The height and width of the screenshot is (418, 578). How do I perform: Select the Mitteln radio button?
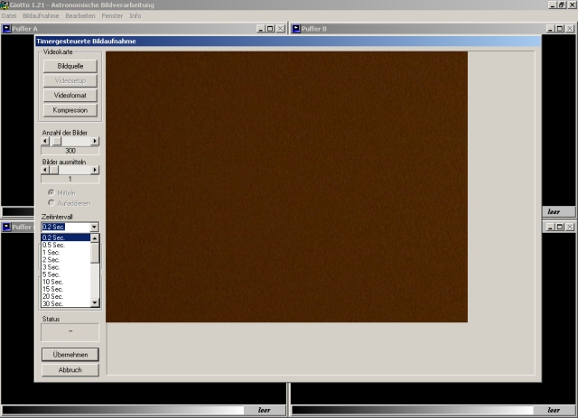[51, 192]
